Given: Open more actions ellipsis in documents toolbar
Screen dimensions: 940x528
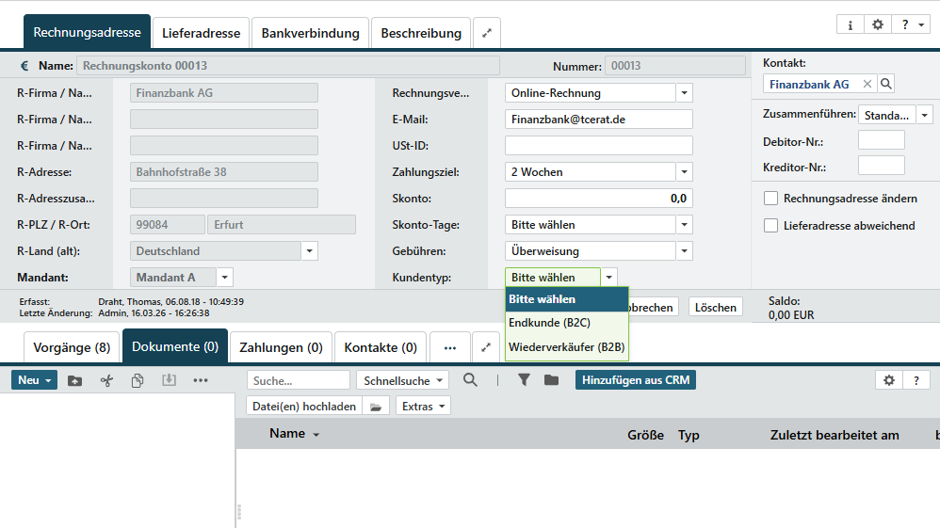Looking at the screenshot, I should pos(201,380).
